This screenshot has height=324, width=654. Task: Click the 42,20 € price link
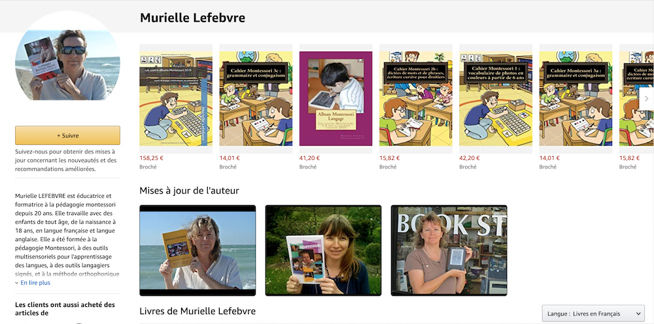(470, 158)
